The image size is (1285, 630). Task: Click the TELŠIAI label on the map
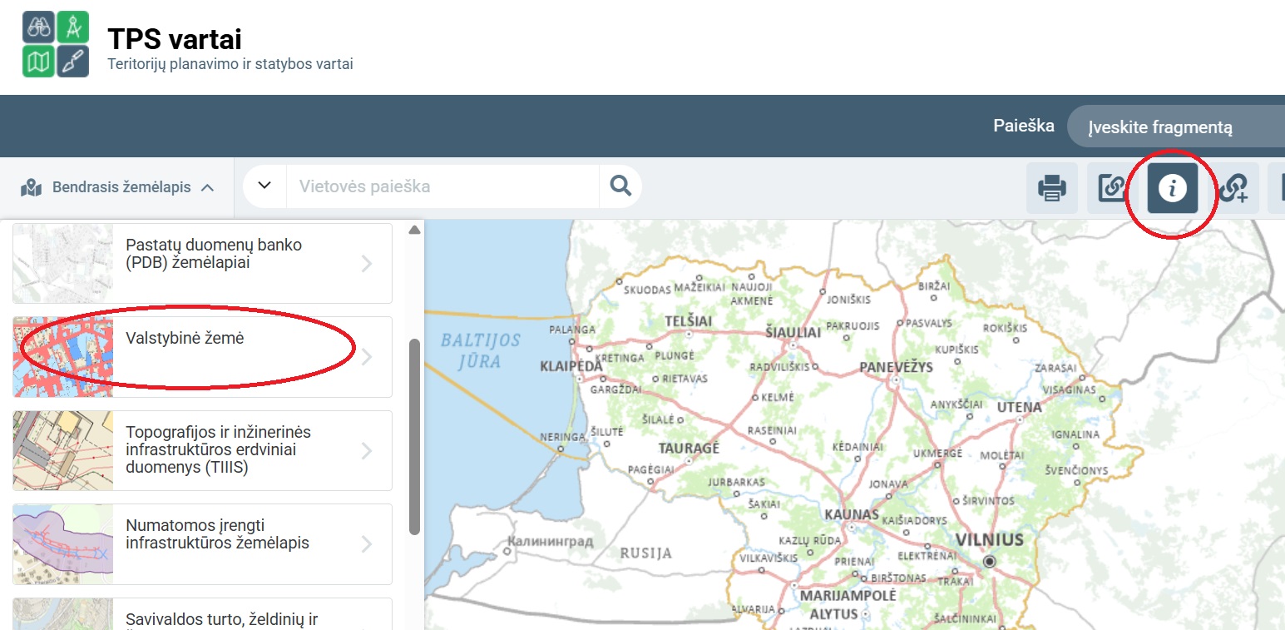pos(689,321)
